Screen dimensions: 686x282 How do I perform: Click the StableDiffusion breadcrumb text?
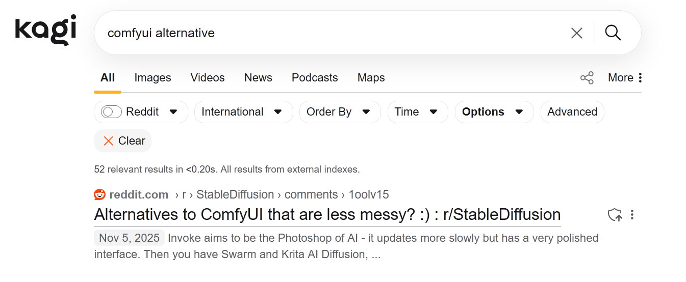[235, 194]
